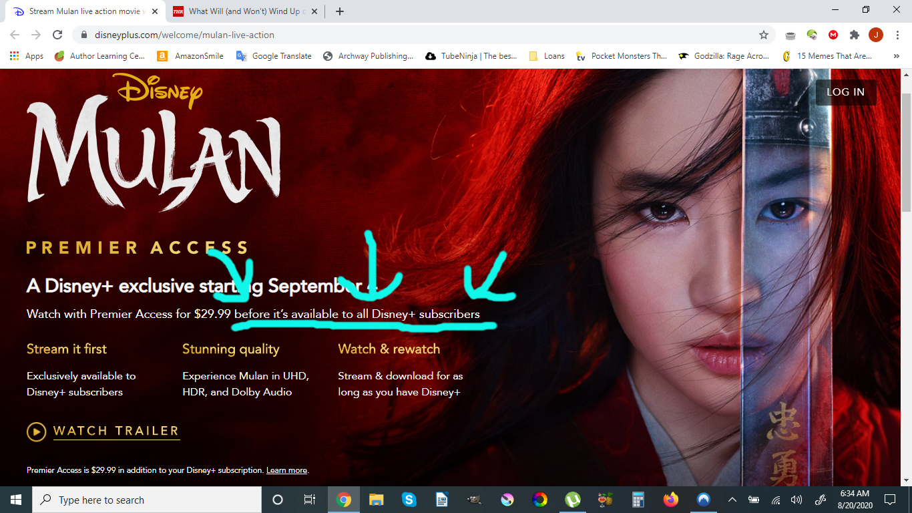Open the TubeNinja bookmark

point(471,56)
